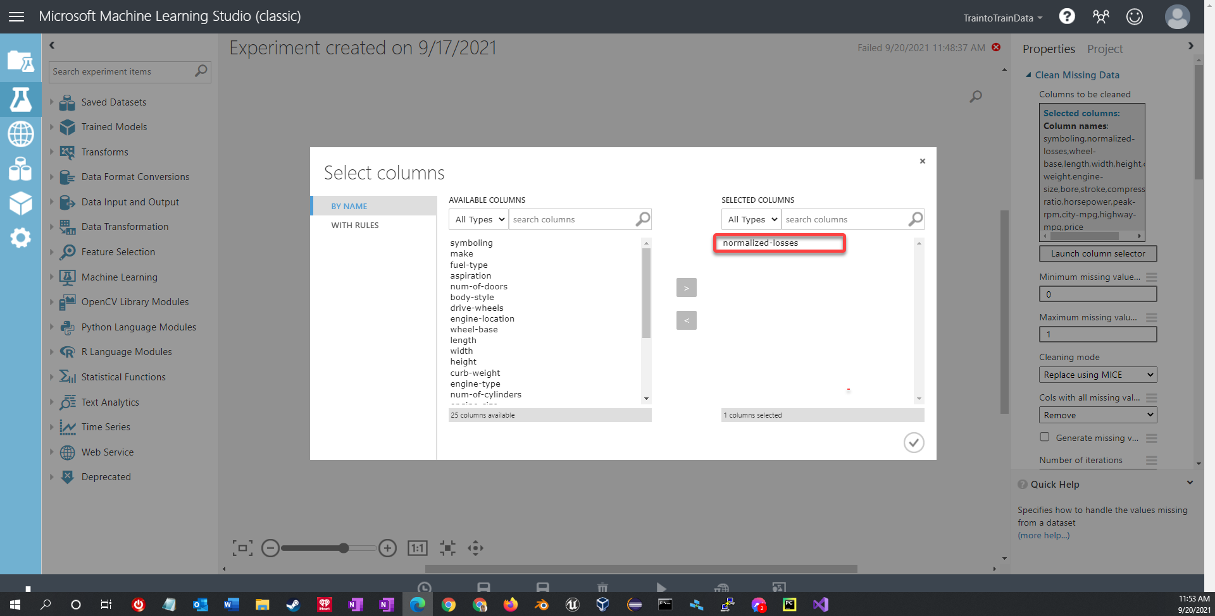This screenshot has height=616, width=1215.
Task: Open the Cleaning mode dropdown showing Replace using MICE
Action: tap(1097, 374)
